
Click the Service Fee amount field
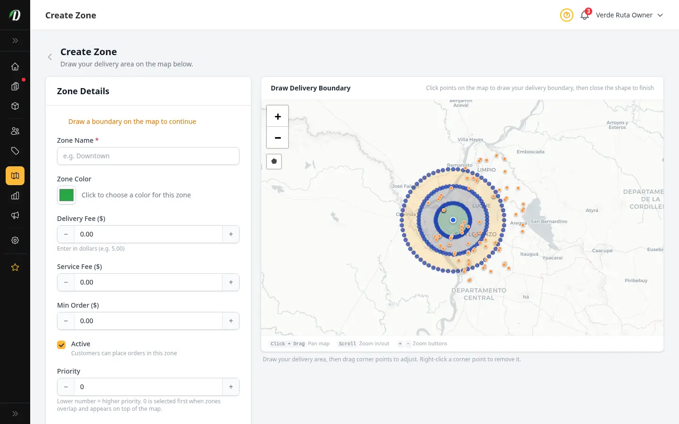click(148, 282)
